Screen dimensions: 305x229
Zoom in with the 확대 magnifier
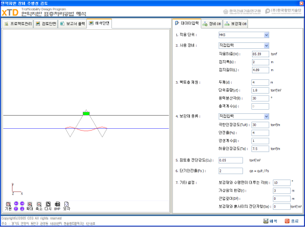point(30,206)
